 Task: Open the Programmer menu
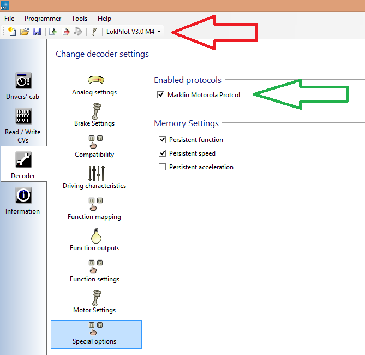coord(43,19)
